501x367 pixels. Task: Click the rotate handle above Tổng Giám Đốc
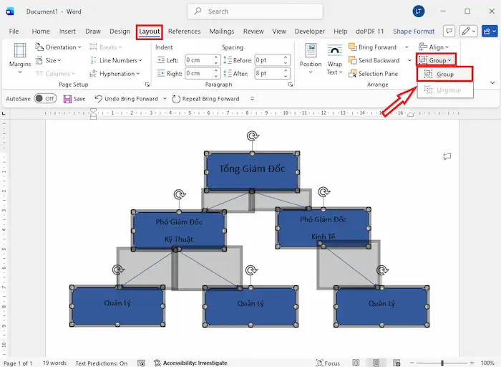tap(252, 135)
